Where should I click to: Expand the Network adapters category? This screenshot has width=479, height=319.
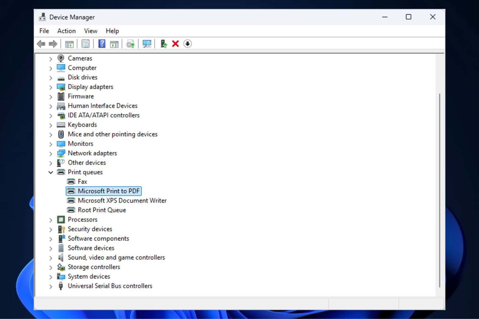click(x=51, y=153)
